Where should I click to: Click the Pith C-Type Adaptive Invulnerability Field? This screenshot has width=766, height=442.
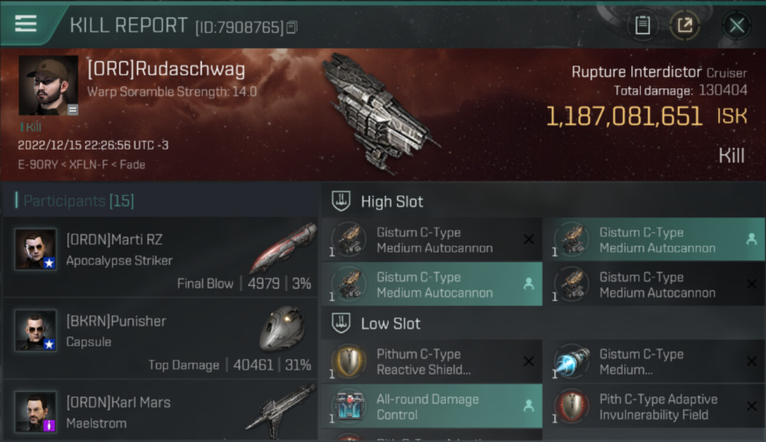pos(655,407)
